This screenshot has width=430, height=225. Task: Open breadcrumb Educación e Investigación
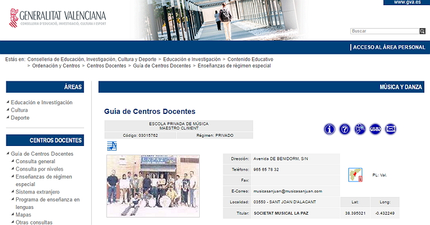tap(192, 60)
